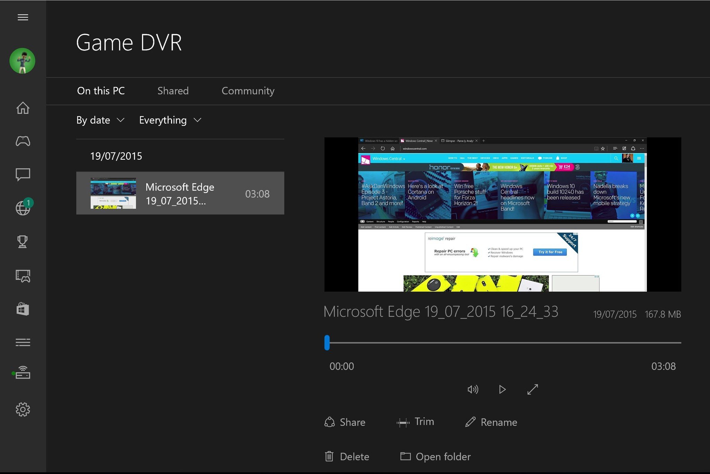The image size is (710, 474).
Task: Click the Trim button
Action: tap(415, 422)
